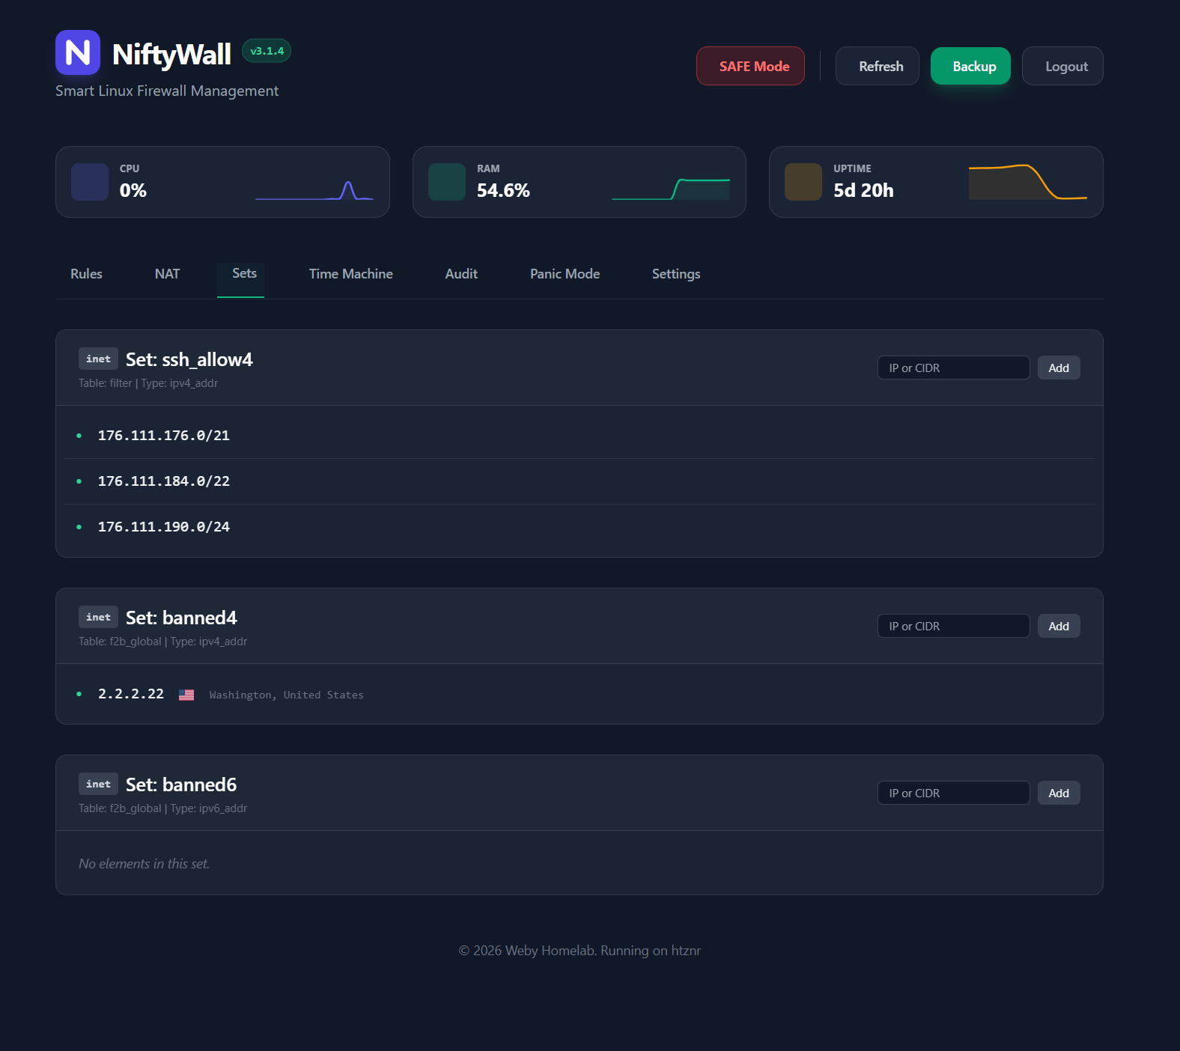Click the NiftyWall title text
1180x1051 pixels.
171,54
